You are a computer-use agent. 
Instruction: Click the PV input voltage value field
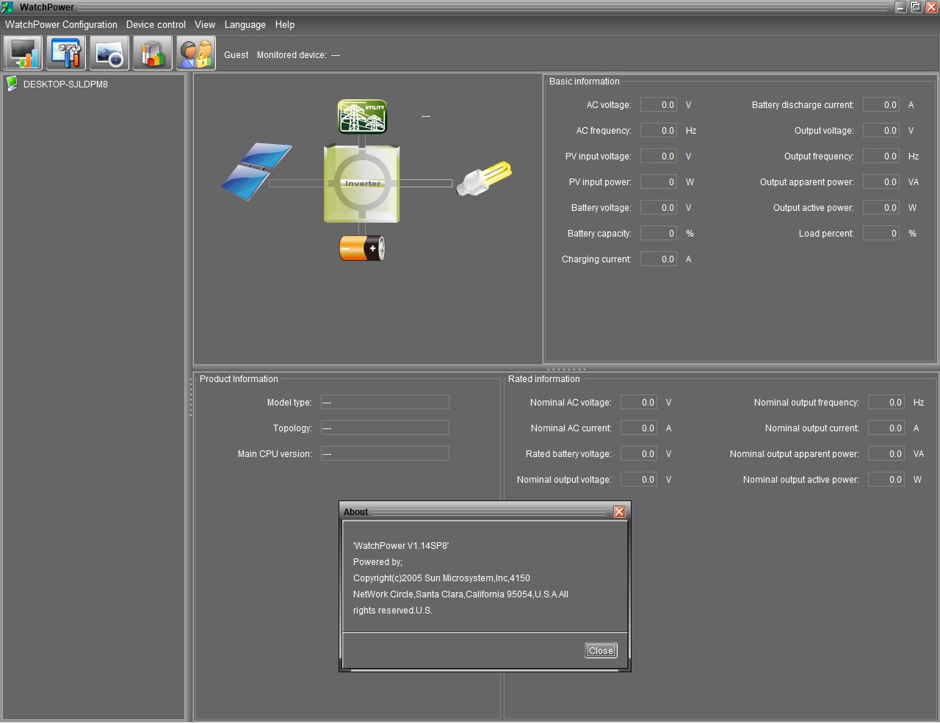[x=659, y=156]
